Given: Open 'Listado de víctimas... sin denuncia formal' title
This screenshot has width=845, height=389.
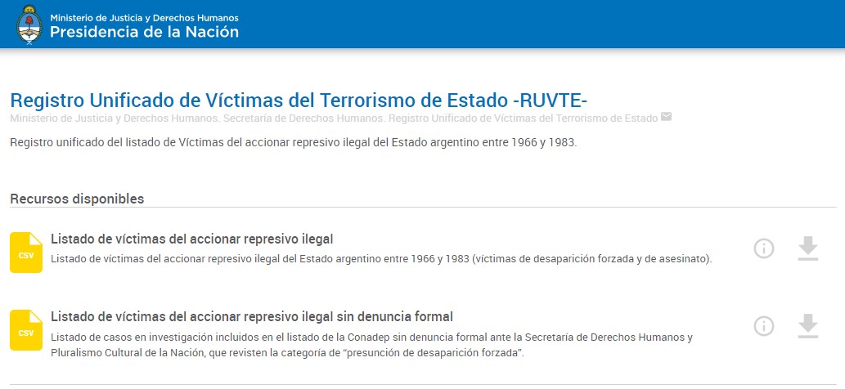Looking at the screenshot, I should (252, 316).
